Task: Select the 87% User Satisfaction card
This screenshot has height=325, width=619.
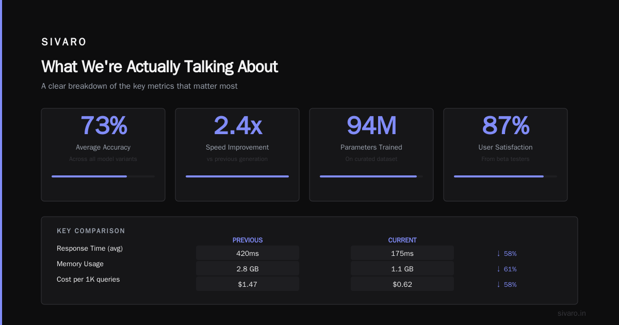Action: (506, 155)
